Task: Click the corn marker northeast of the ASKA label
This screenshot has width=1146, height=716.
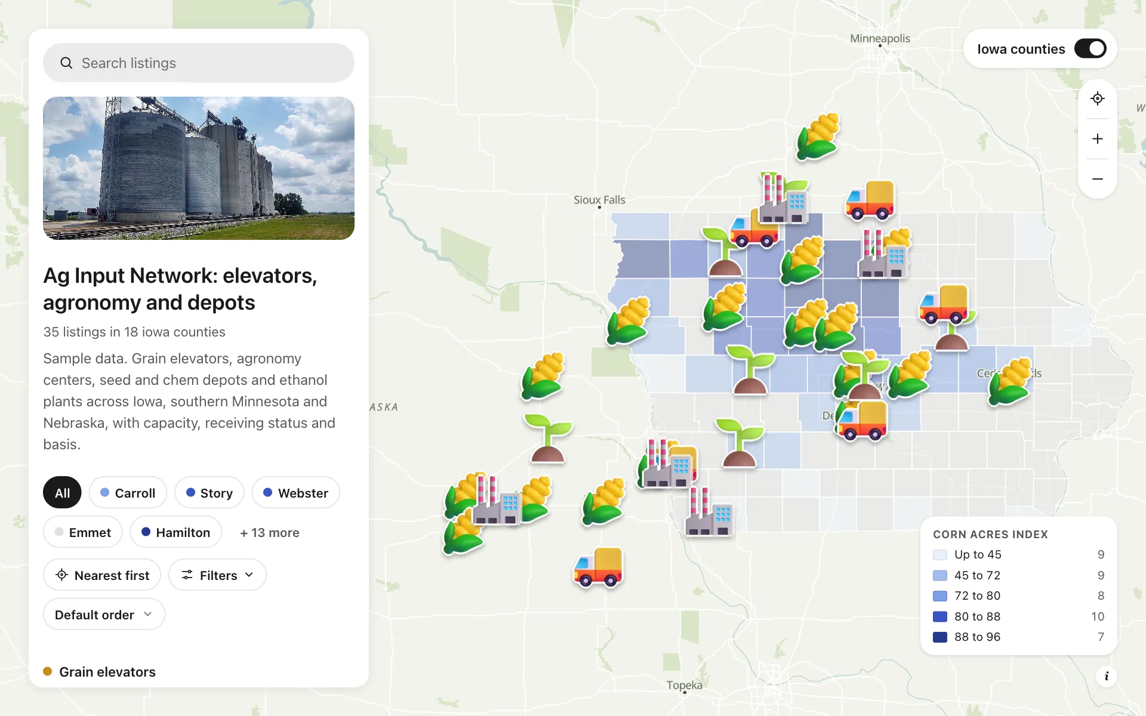Action: click(x=543, y=376)
